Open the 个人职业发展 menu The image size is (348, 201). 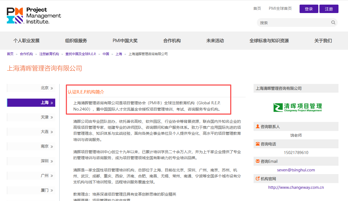(x=26, y=41)
